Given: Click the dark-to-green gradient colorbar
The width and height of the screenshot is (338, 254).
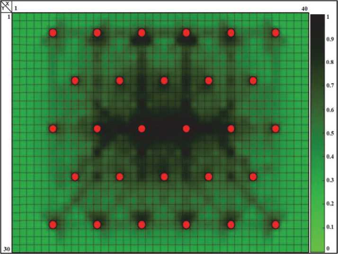Looking at the screenshot, I should [317, 133].
